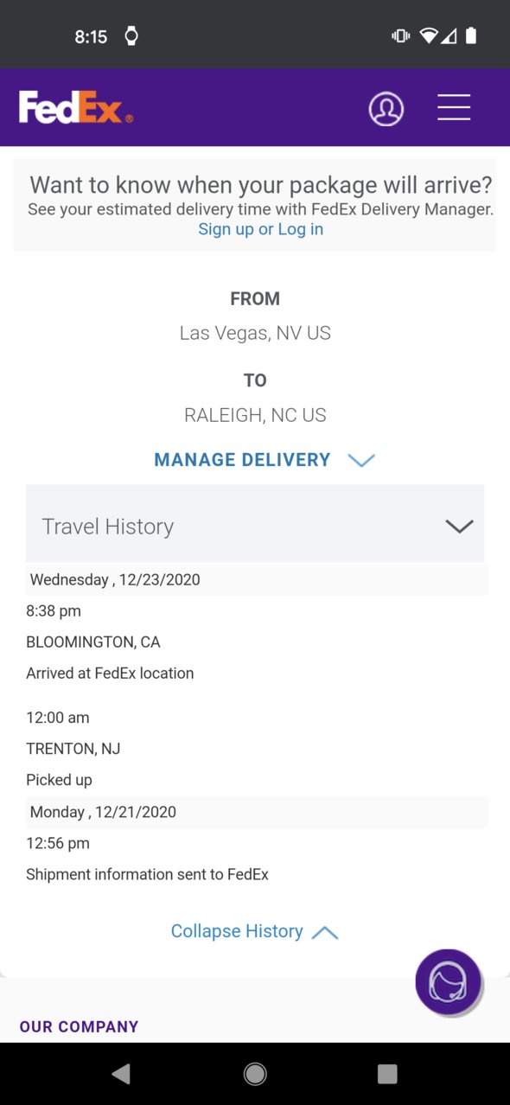
Task: Tap the battery icon in the status bar
Action: pos(471,35)
